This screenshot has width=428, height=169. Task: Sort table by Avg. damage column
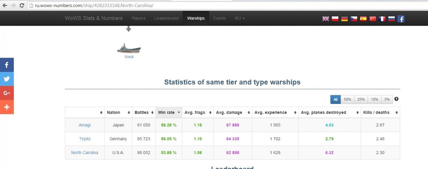click(x=232, y=112)
